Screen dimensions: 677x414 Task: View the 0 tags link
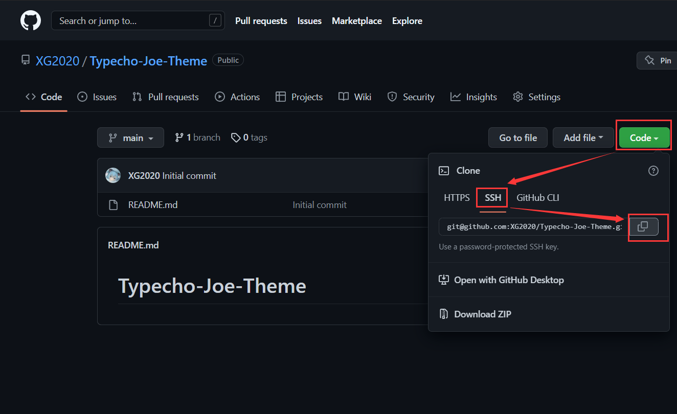249,137
